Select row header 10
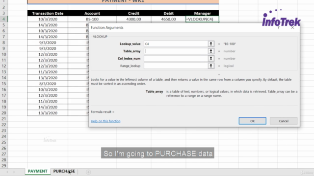Viewport: 314px width, 176px height. coord(4,54)
